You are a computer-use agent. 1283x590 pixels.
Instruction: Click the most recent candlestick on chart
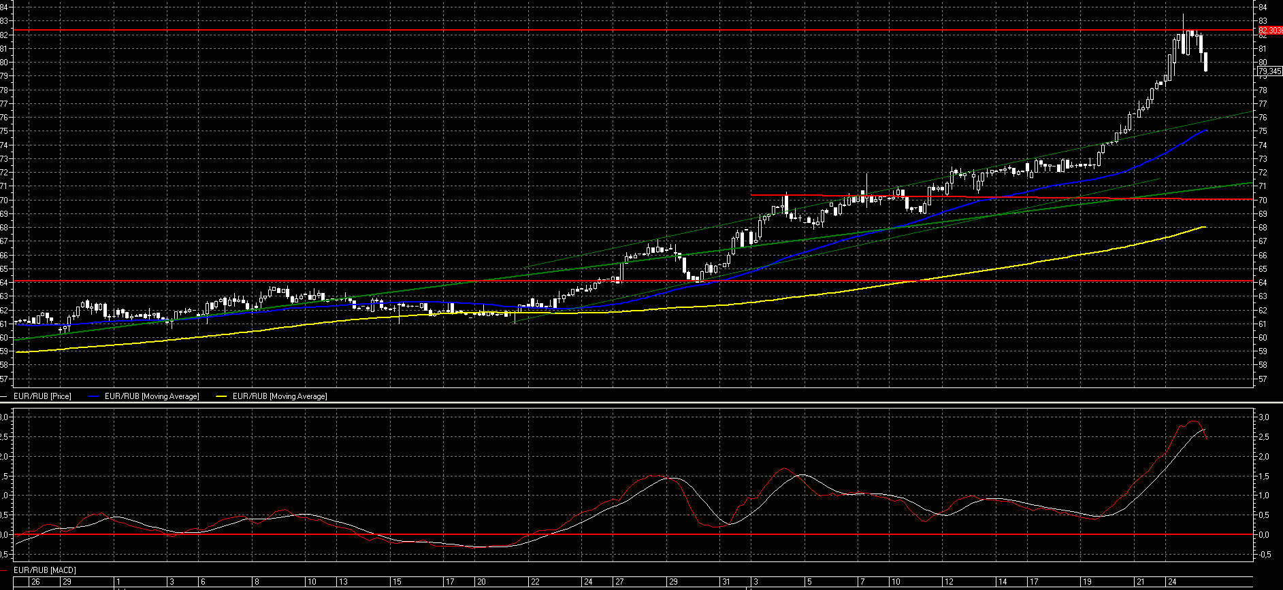[x=1205, y=62]
